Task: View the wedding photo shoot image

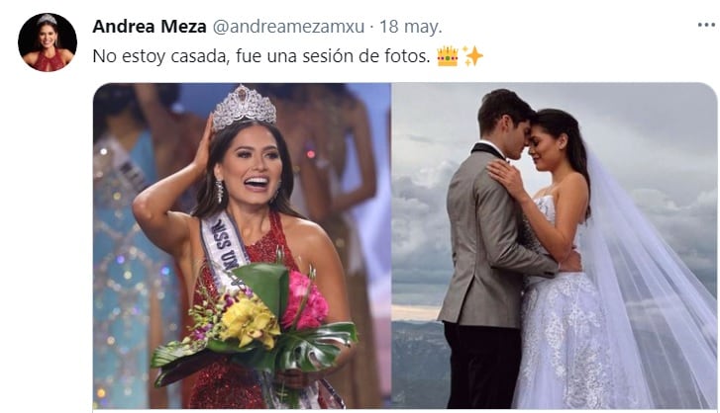Action: [x=555, y=245]
